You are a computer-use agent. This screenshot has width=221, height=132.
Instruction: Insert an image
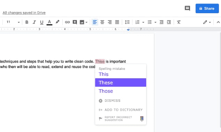click(x=82, y=22)
